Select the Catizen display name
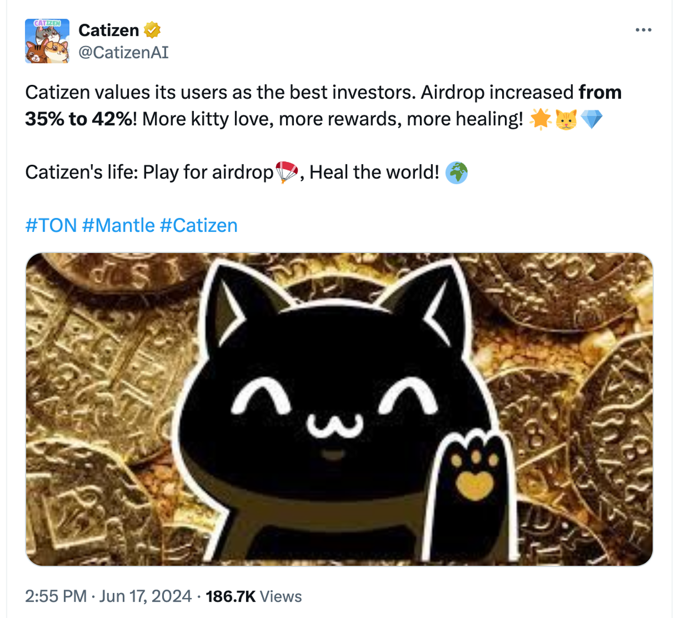This screenshot has width=681, height=618. [x=109, y=30]
